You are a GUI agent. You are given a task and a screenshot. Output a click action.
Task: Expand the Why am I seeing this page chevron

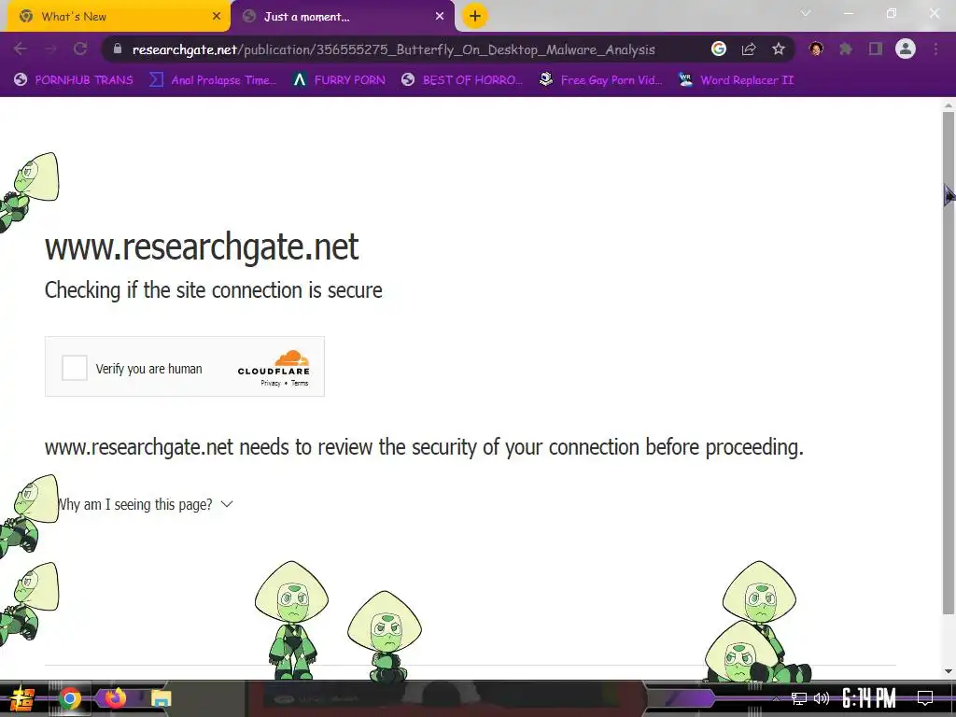coord(227,504)
